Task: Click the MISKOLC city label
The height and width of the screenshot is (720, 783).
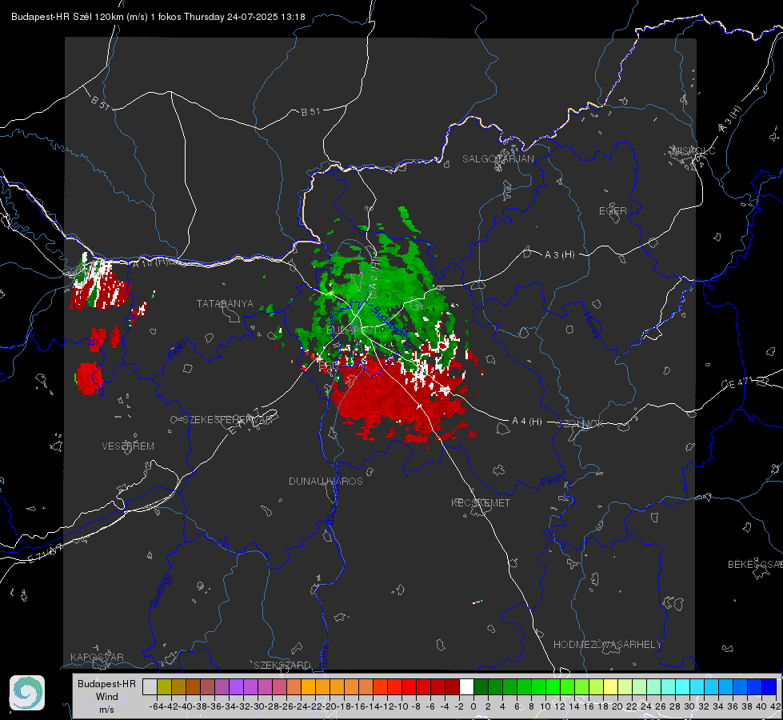Action: 693,150
